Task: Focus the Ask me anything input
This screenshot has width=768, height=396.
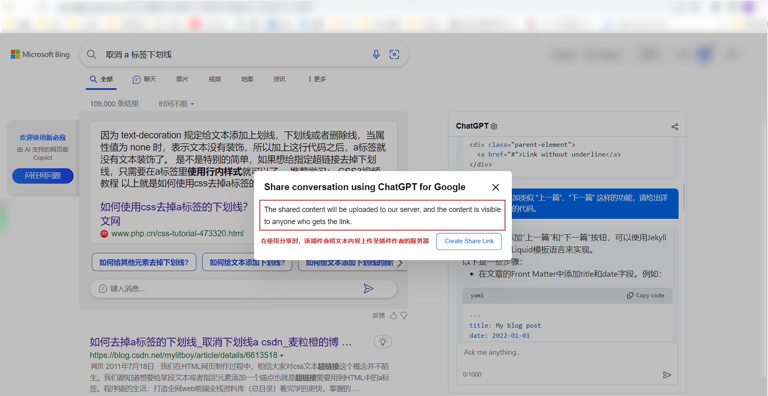Action: click(566, 352)
